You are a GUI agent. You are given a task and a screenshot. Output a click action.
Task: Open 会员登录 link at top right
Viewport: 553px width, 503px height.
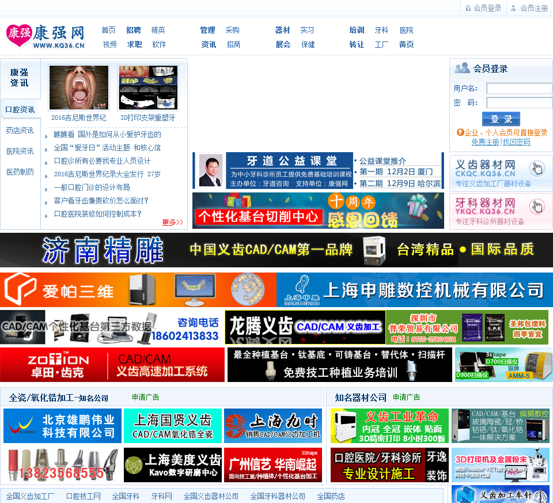pyautogui.click(x=487, y=8)
